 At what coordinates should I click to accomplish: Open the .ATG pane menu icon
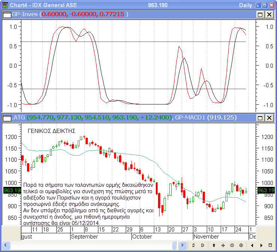7,118
